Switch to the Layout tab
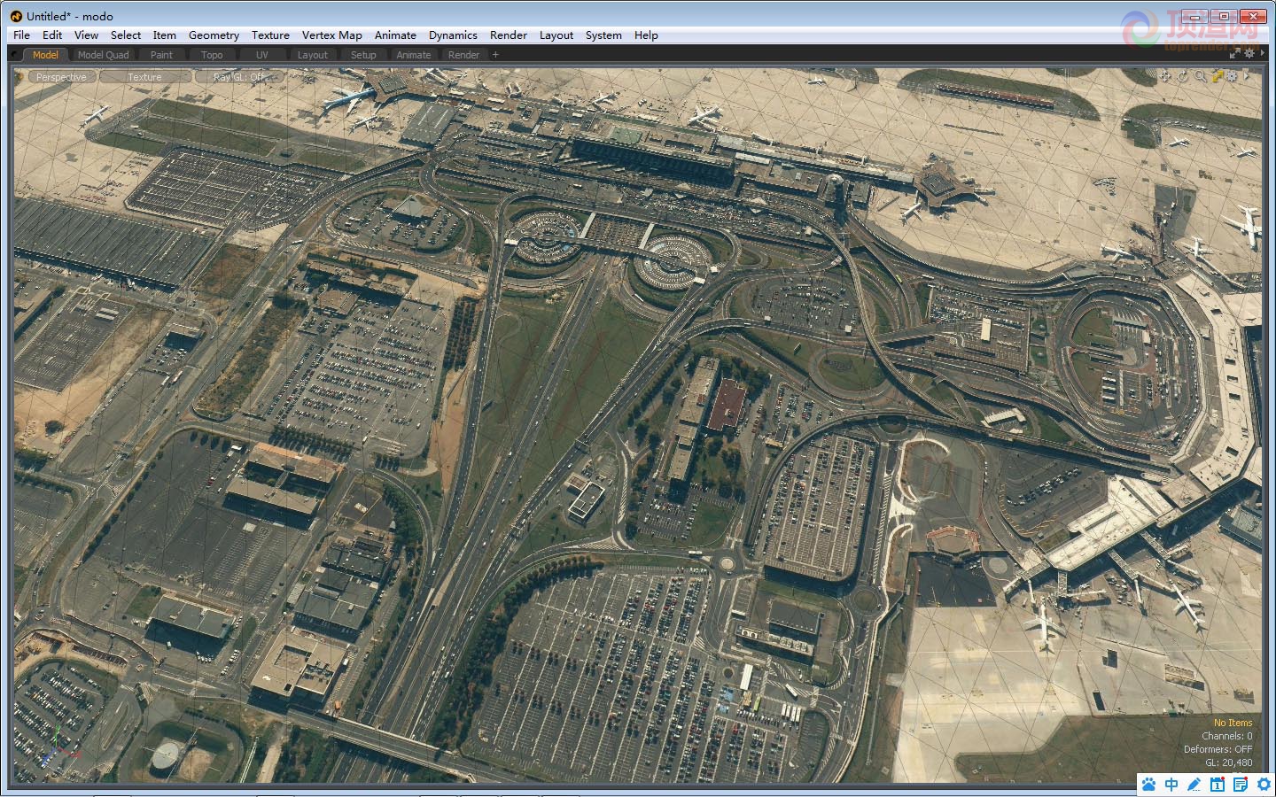1276x797 pixels. point(312,55)
